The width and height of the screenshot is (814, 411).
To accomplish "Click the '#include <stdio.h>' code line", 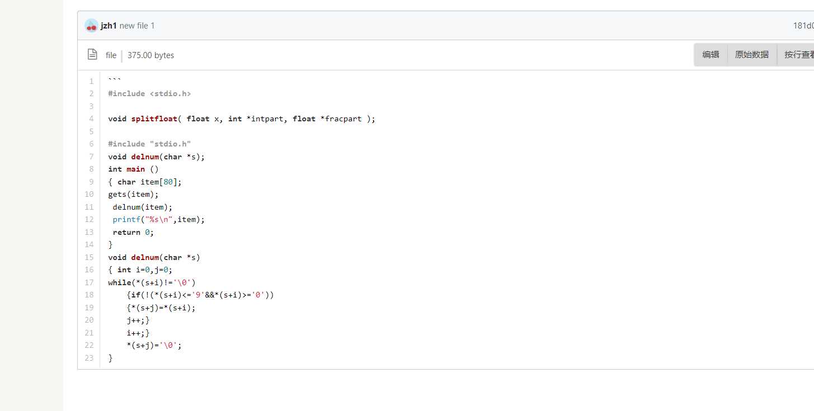I will [x=149, y=93].
